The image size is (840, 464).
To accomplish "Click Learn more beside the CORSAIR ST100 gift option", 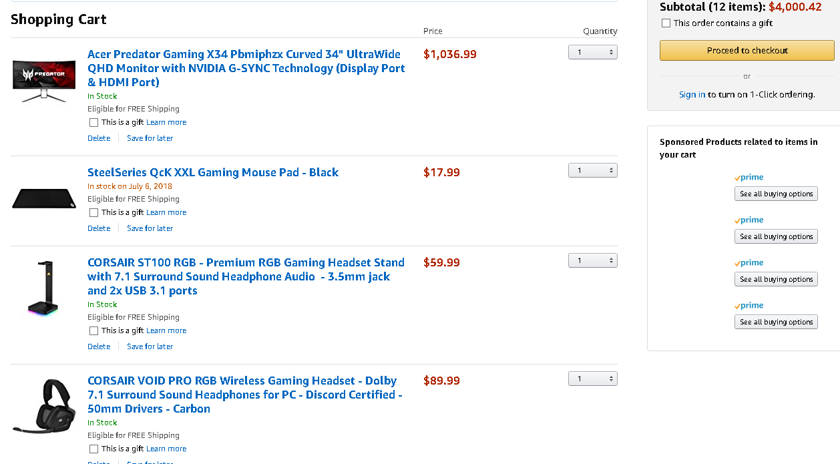I will click(166, 331).
